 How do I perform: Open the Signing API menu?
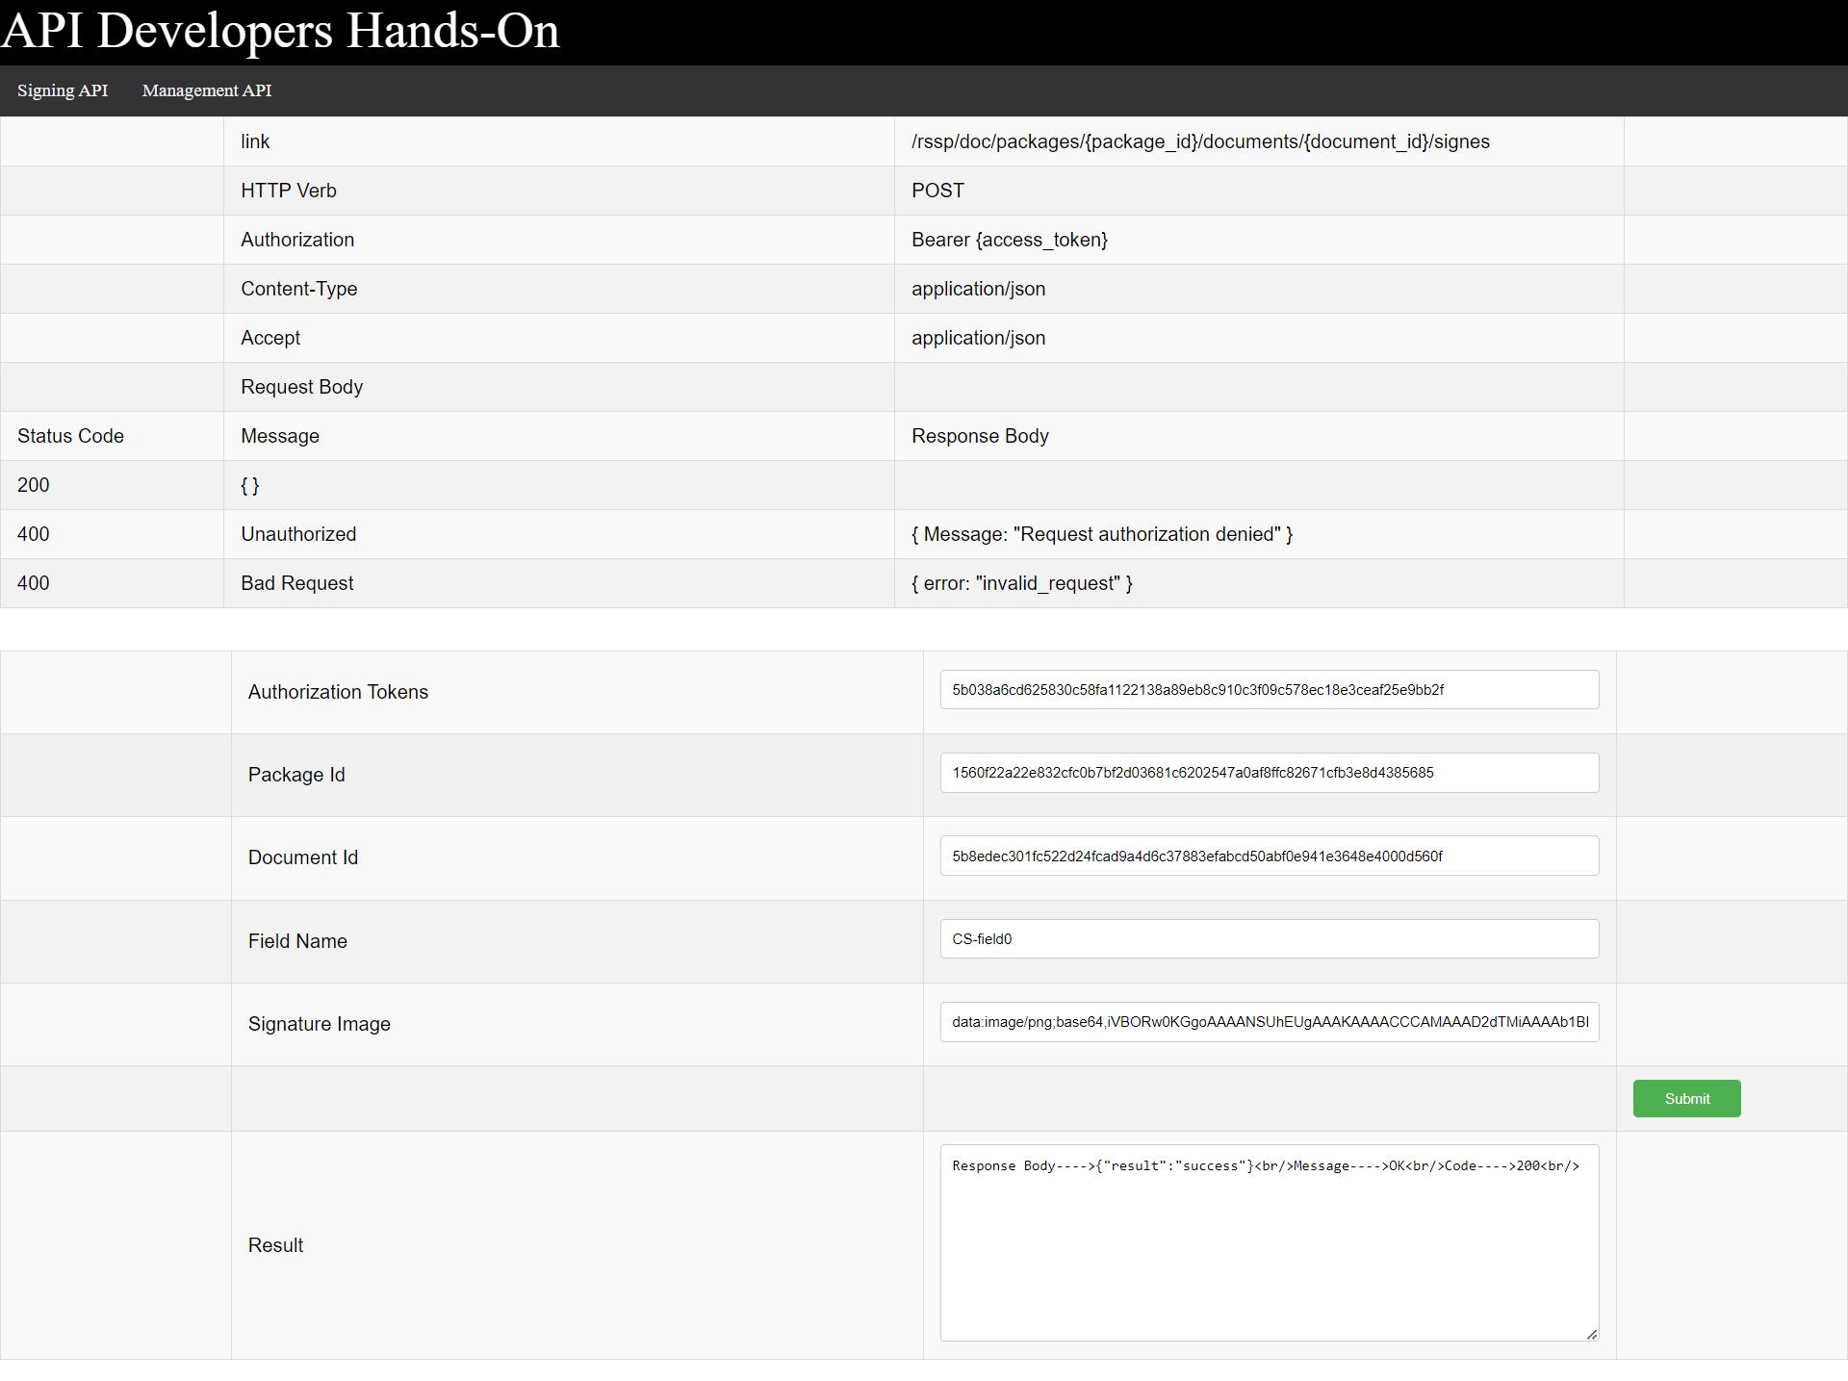click(x=63, y=90)
